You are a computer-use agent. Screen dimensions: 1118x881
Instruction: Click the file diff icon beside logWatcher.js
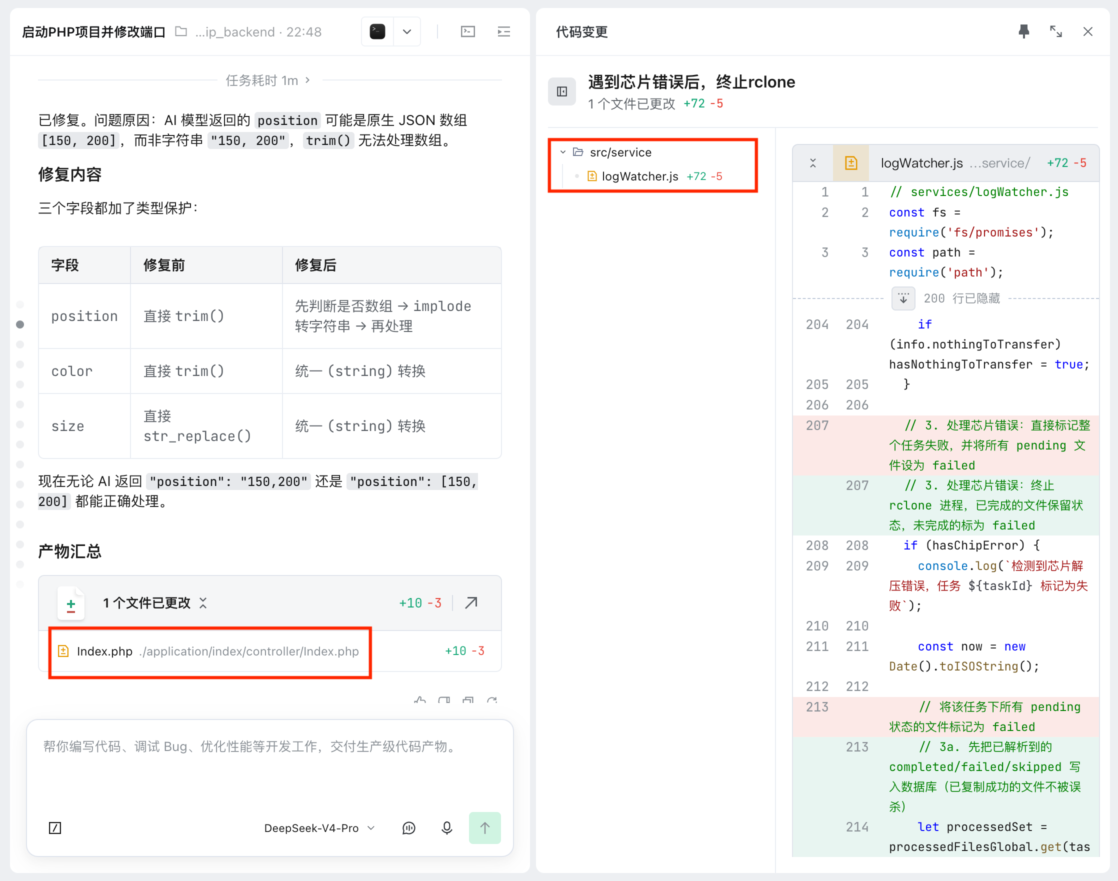click(x=851, y=163)
